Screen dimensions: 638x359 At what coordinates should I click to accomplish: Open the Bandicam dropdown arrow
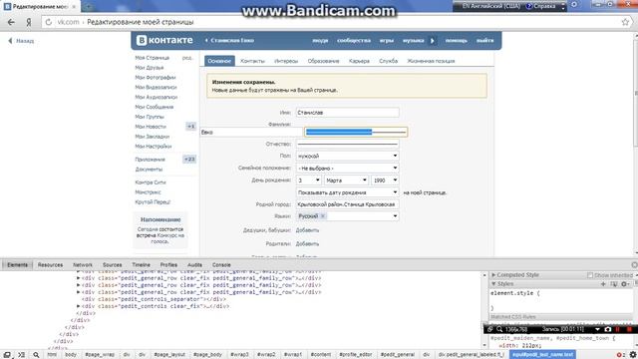(597, 329)
